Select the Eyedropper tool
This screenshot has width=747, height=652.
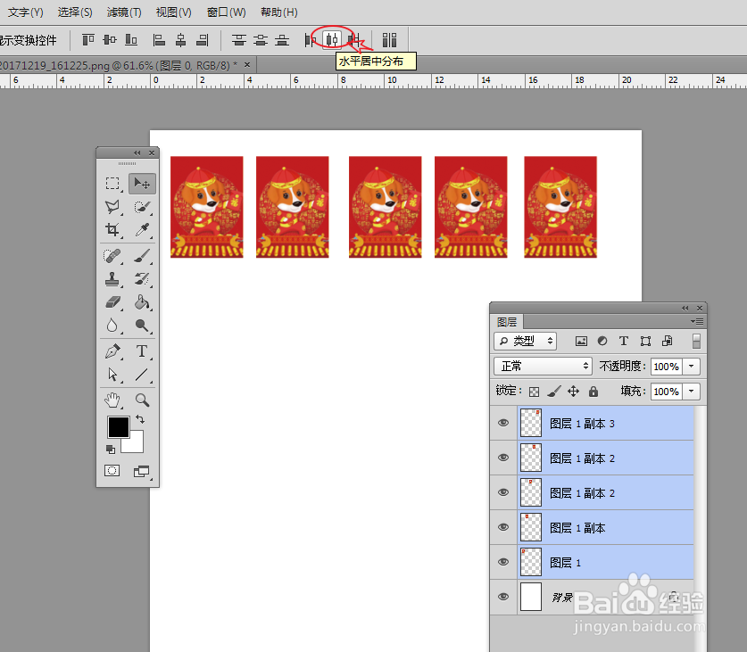point(142,229)
